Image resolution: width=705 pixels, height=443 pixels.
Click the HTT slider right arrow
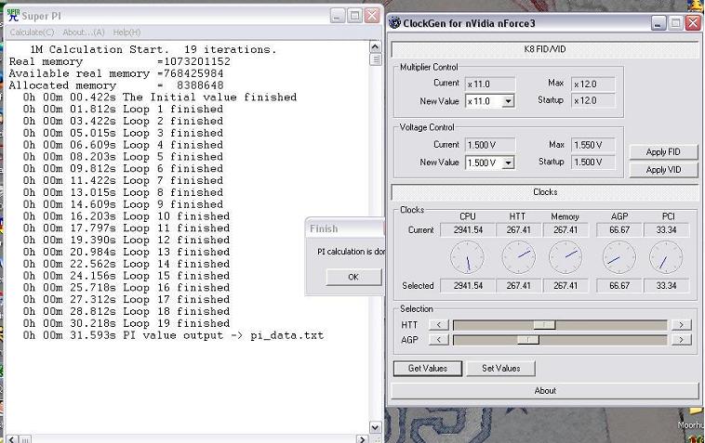point(681,324)
